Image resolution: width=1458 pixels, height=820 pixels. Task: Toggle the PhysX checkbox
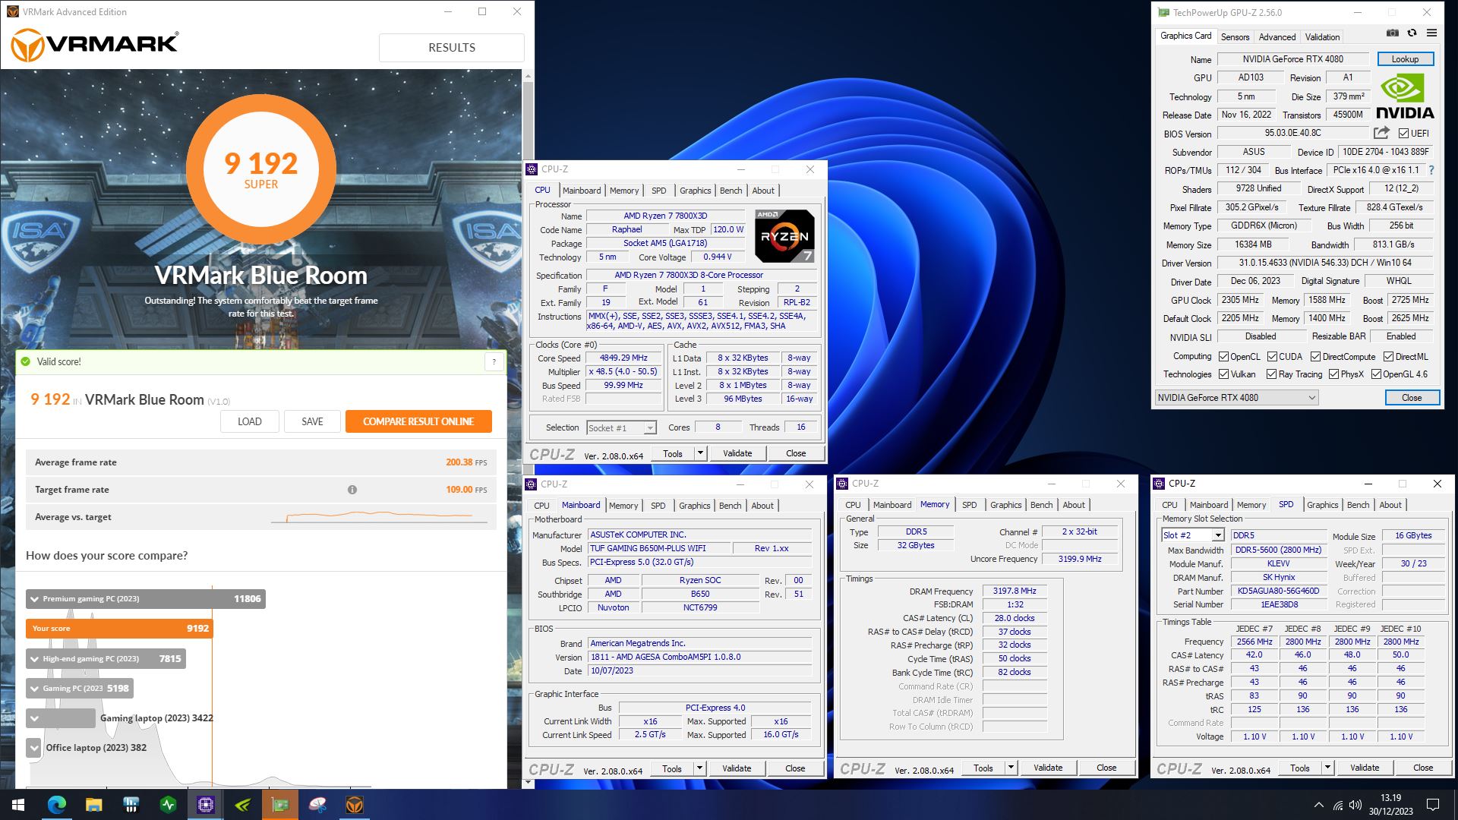pyautogui.click(x=1333, y=374)
